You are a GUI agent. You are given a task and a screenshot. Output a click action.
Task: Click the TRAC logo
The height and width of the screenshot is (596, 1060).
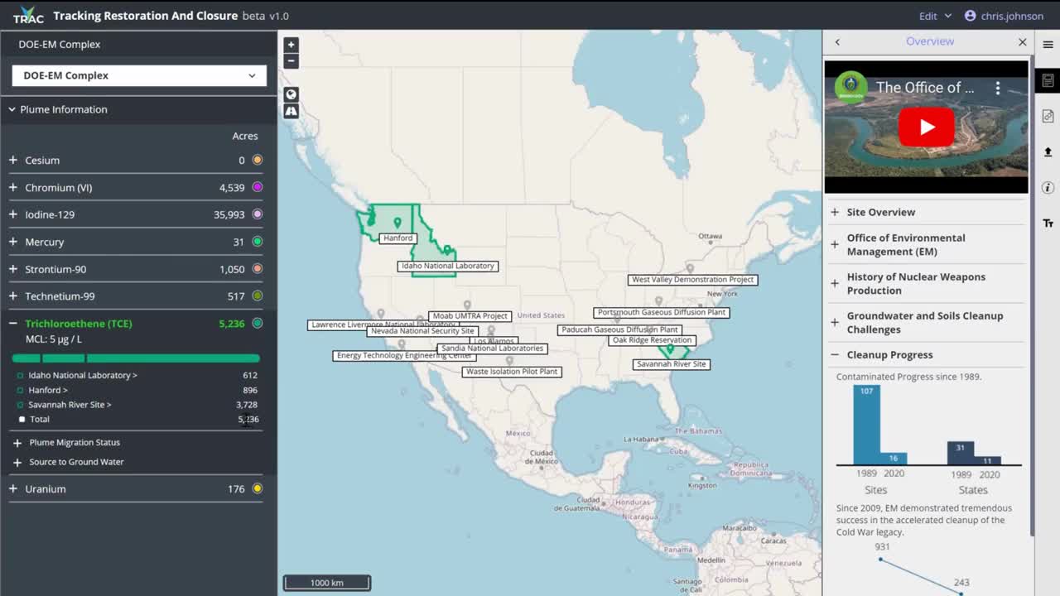(x=27, y=16)
